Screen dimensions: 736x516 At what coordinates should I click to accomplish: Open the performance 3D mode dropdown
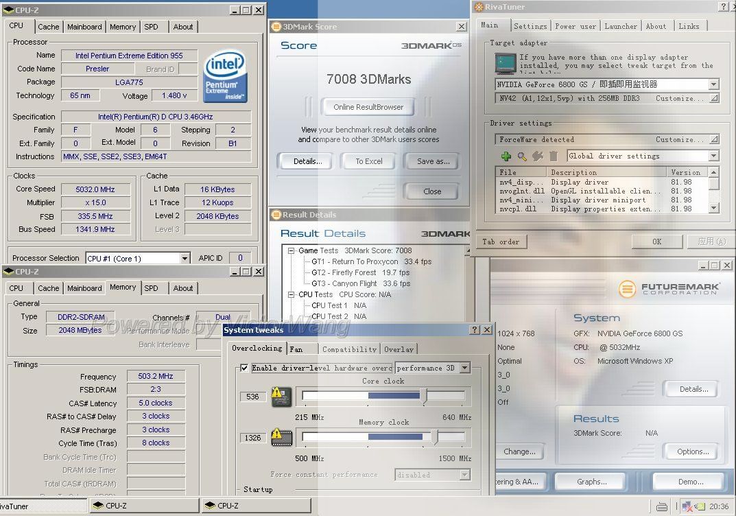coord(464,368)
